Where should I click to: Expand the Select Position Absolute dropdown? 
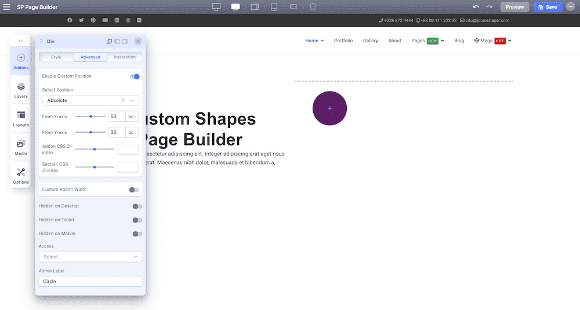pos(90,100)
